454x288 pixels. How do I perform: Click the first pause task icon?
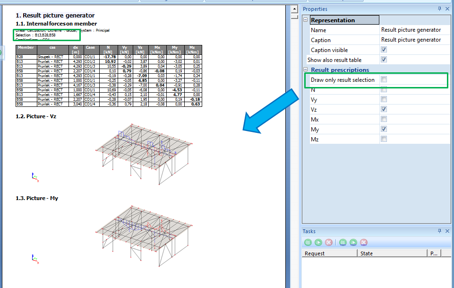click(x=308, y=242)
